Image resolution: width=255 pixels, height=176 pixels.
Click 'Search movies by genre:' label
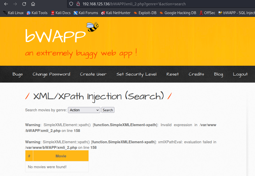tap(46, 110)
